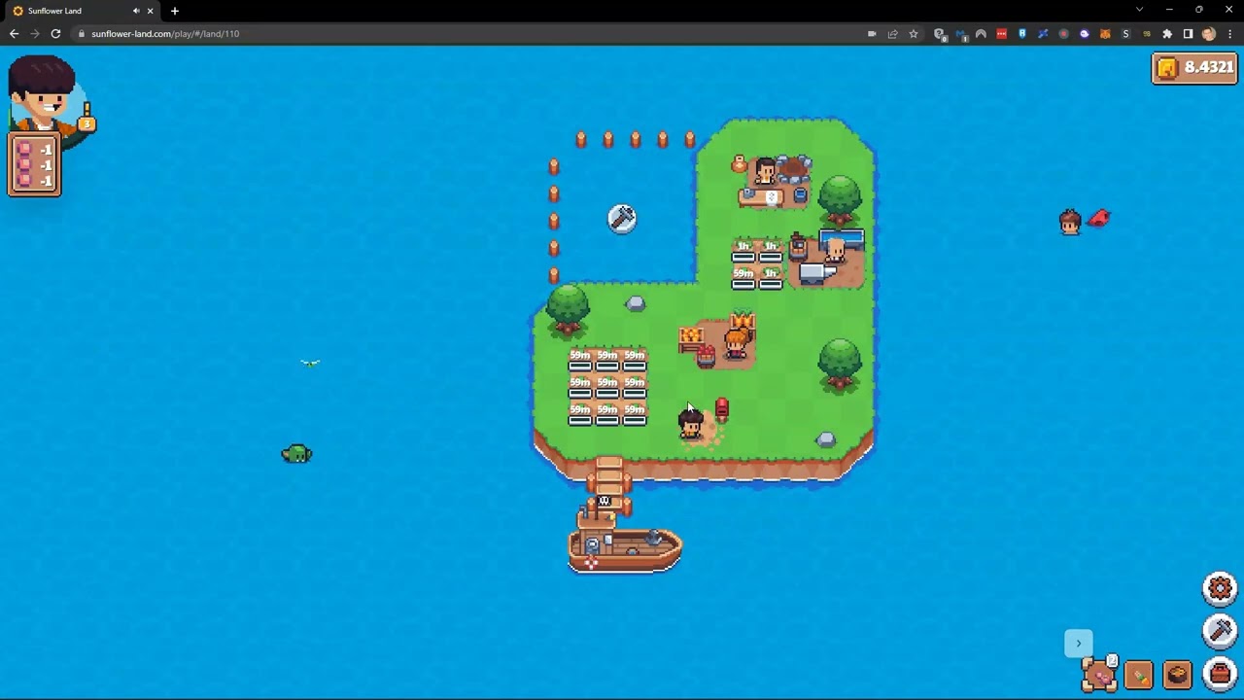Open the inventory basket button

click(x=1220, y=673)
